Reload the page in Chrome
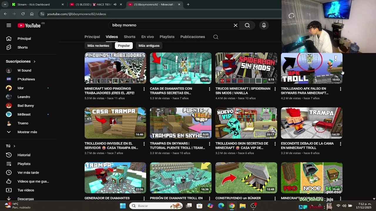The height and width of the screenshot is (211, 376). 23,14
